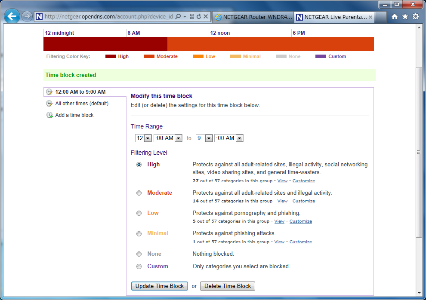Click the favorites star icon
The height and width of the screenshot is (300, 426).
point(405,17)
